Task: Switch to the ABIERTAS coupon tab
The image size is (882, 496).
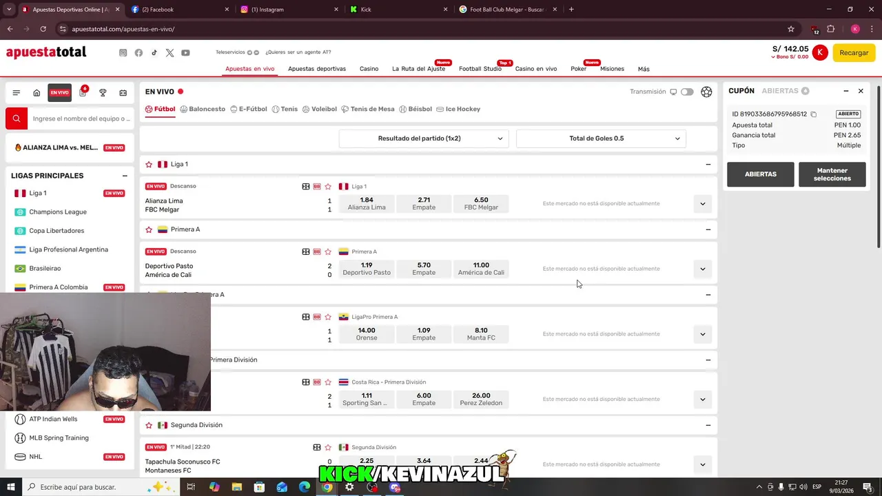Action: tap(785, 91)
